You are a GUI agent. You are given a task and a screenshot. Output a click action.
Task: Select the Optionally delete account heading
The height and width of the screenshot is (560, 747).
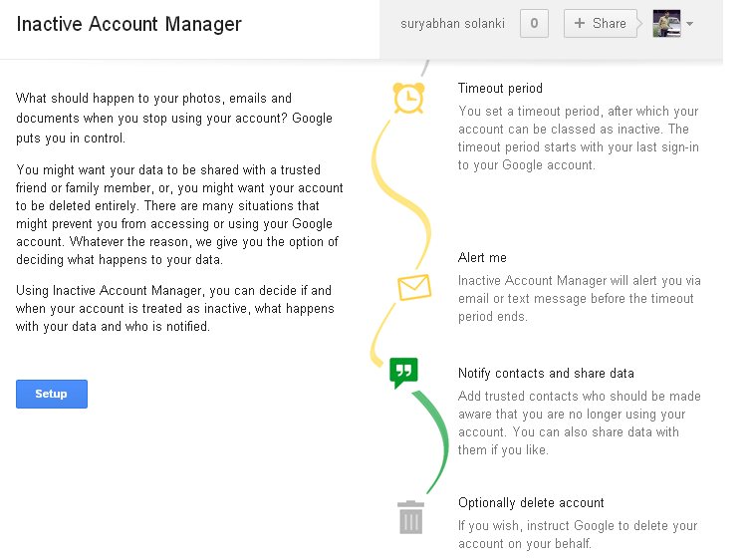[x=531, y=503]
